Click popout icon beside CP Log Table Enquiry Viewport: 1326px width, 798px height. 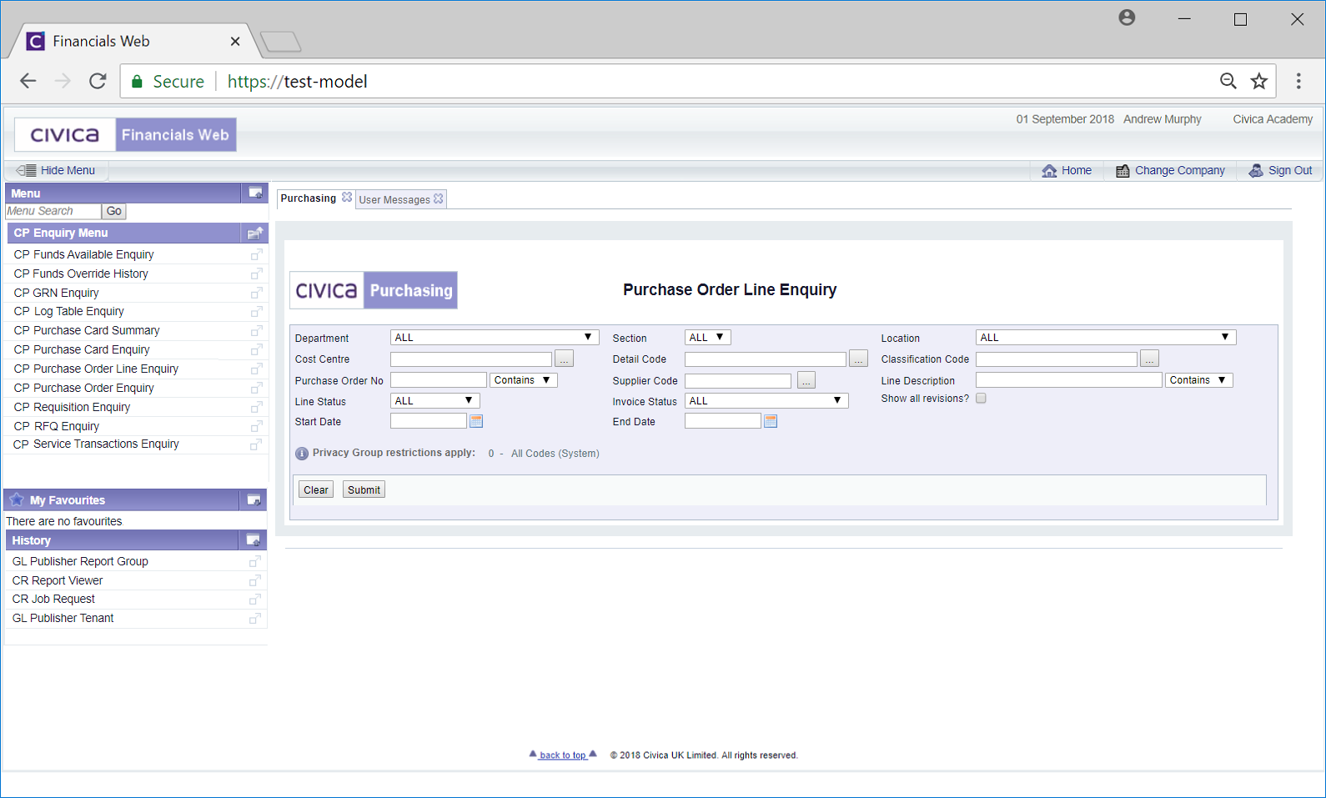point(257,311)
